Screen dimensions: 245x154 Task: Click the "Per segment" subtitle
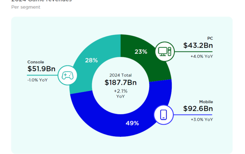click(26, 7)
